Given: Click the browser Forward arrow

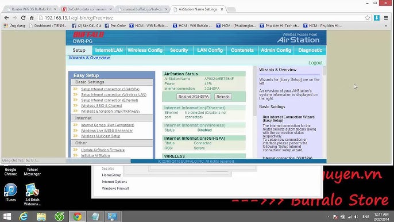Looking at the screenshot, I should (15, 18).
